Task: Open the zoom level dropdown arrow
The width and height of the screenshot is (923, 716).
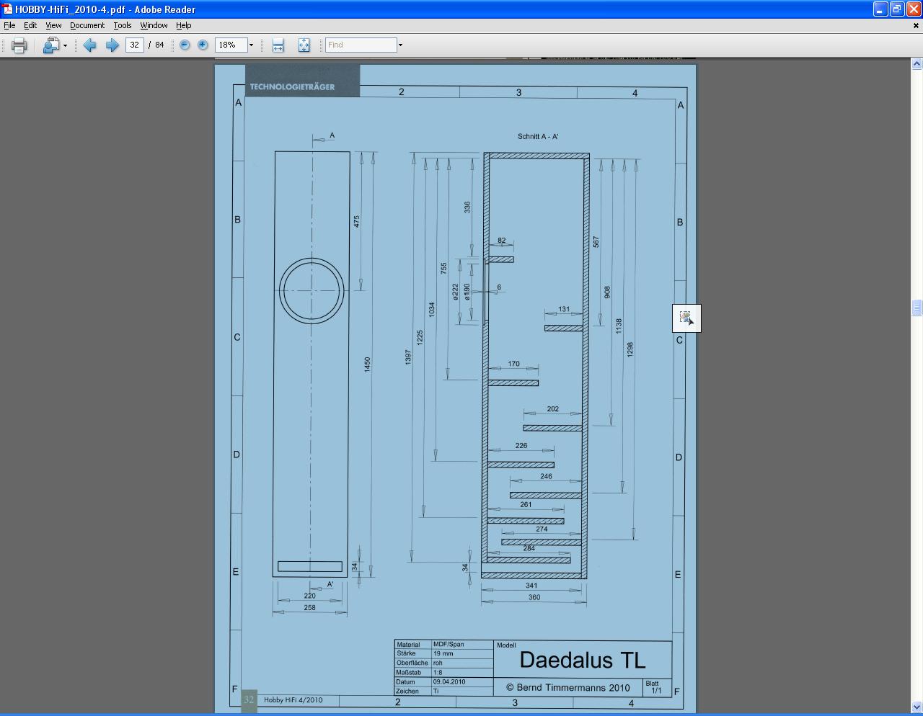Action: [251, 45]
